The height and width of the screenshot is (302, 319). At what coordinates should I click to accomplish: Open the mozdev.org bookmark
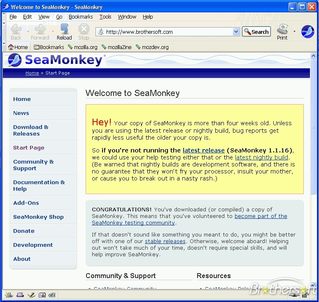click(x=152, y=47)
